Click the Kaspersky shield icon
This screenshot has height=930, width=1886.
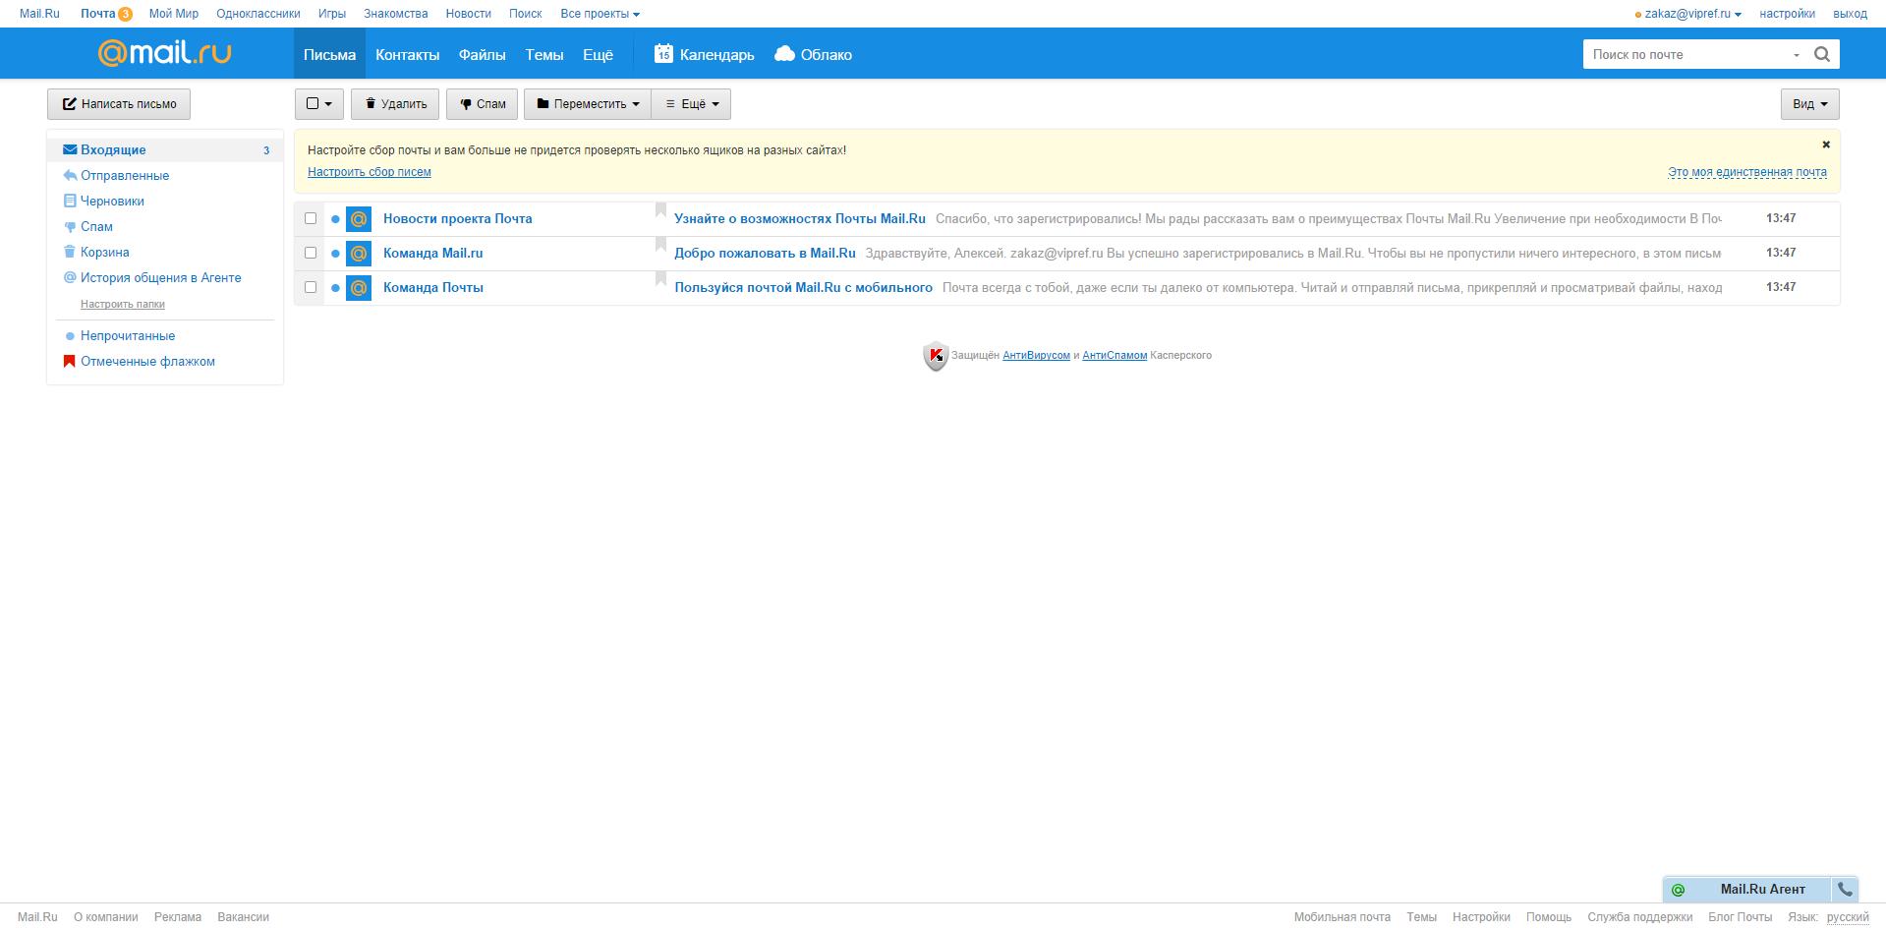coord(935,356)
